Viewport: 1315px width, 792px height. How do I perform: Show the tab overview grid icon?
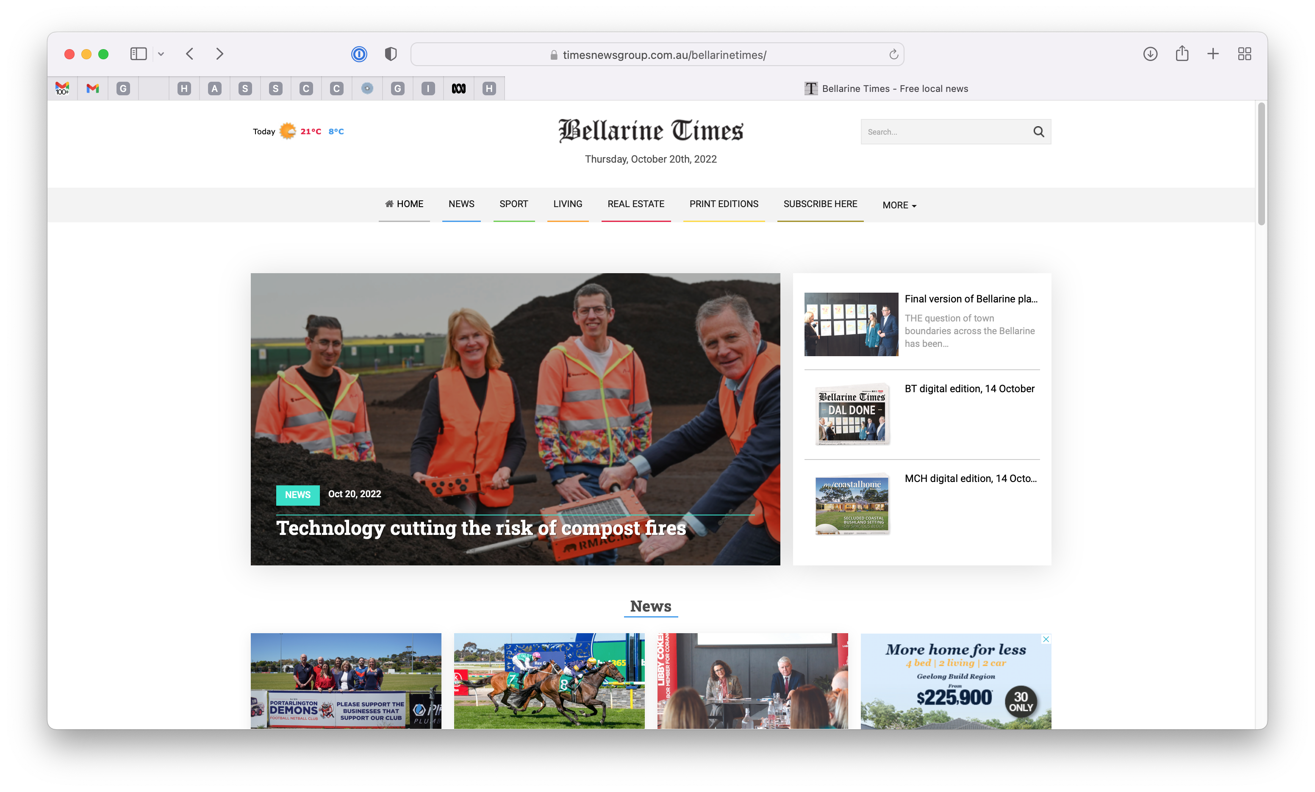1245,54
